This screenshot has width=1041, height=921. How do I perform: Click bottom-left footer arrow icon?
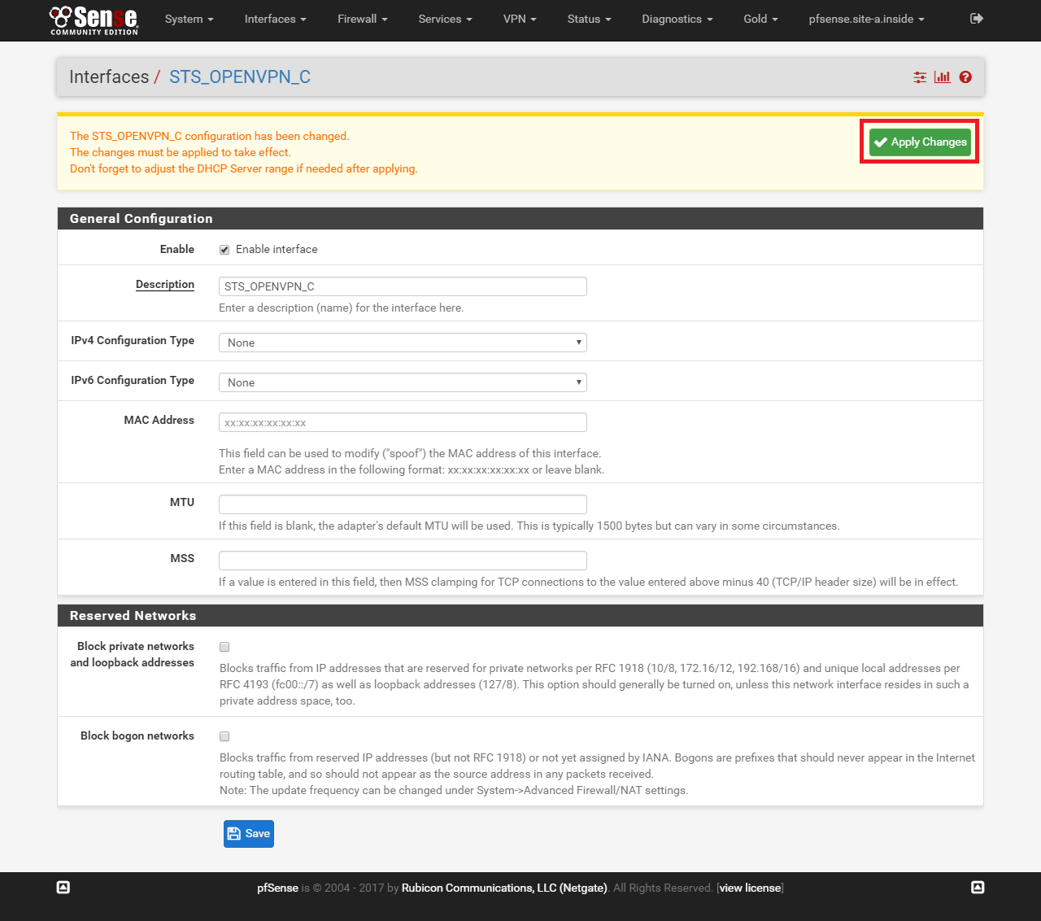(x=63, y=888)
